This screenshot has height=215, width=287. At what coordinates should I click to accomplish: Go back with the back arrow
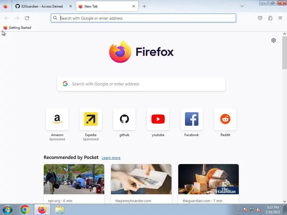[7, 18]
